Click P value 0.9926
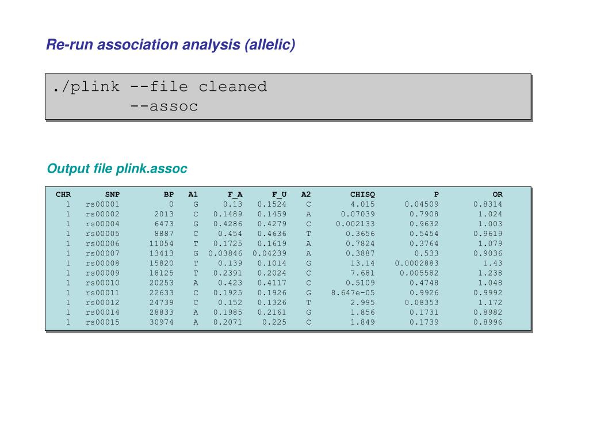The height and width of the screenshot is (442, 589). (x=424, y=292)
